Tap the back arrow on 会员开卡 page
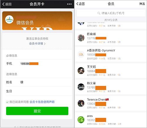This screenshot has height=128, width=147. [7, 4]
